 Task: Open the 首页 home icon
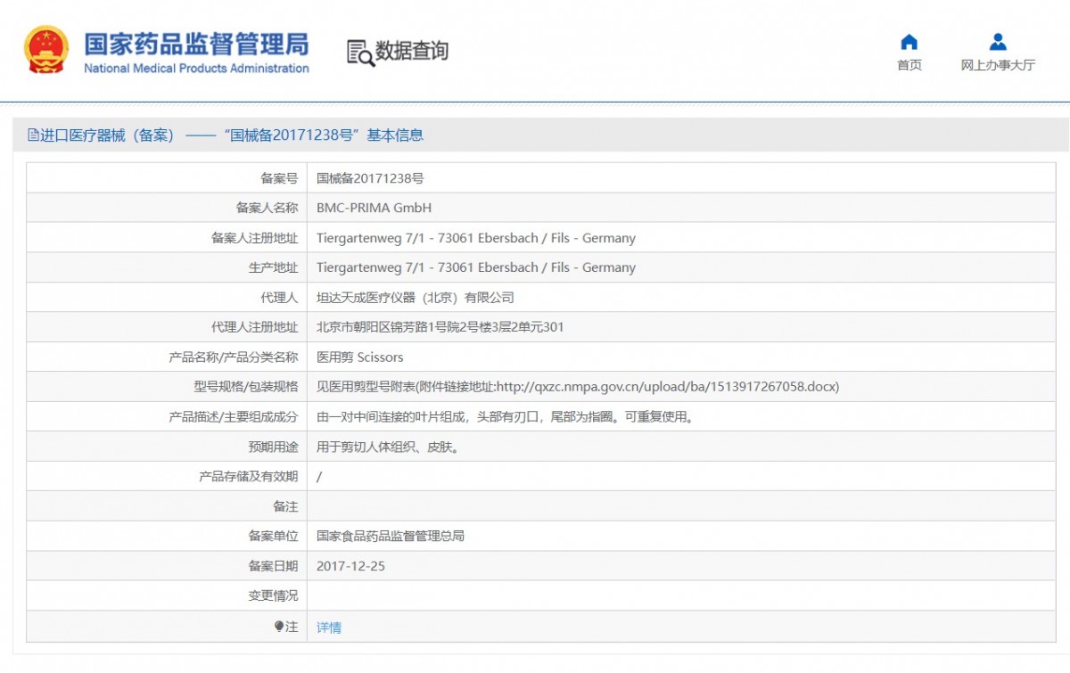pyautogui.click(x=909, y=42)
